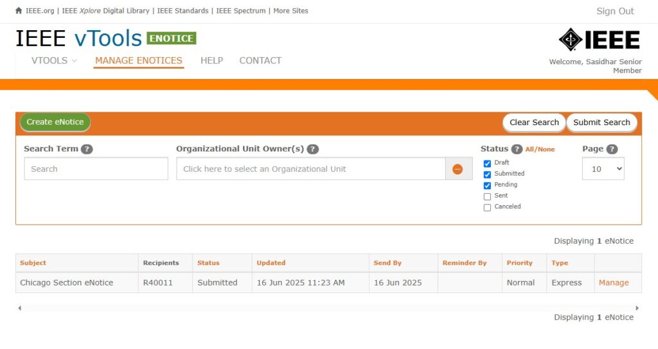Sort by the Subject column header
The image size is (658, 349).
tap(33, 262)
